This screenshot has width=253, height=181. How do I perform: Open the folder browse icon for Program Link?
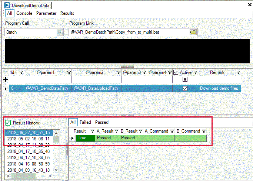pos(193,32)
